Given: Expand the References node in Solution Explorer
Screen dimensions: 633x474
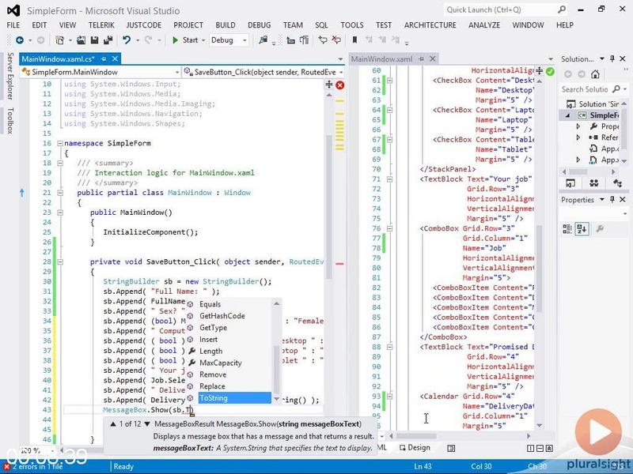Looking at the screenshot, I should click(x=578, y=137).
